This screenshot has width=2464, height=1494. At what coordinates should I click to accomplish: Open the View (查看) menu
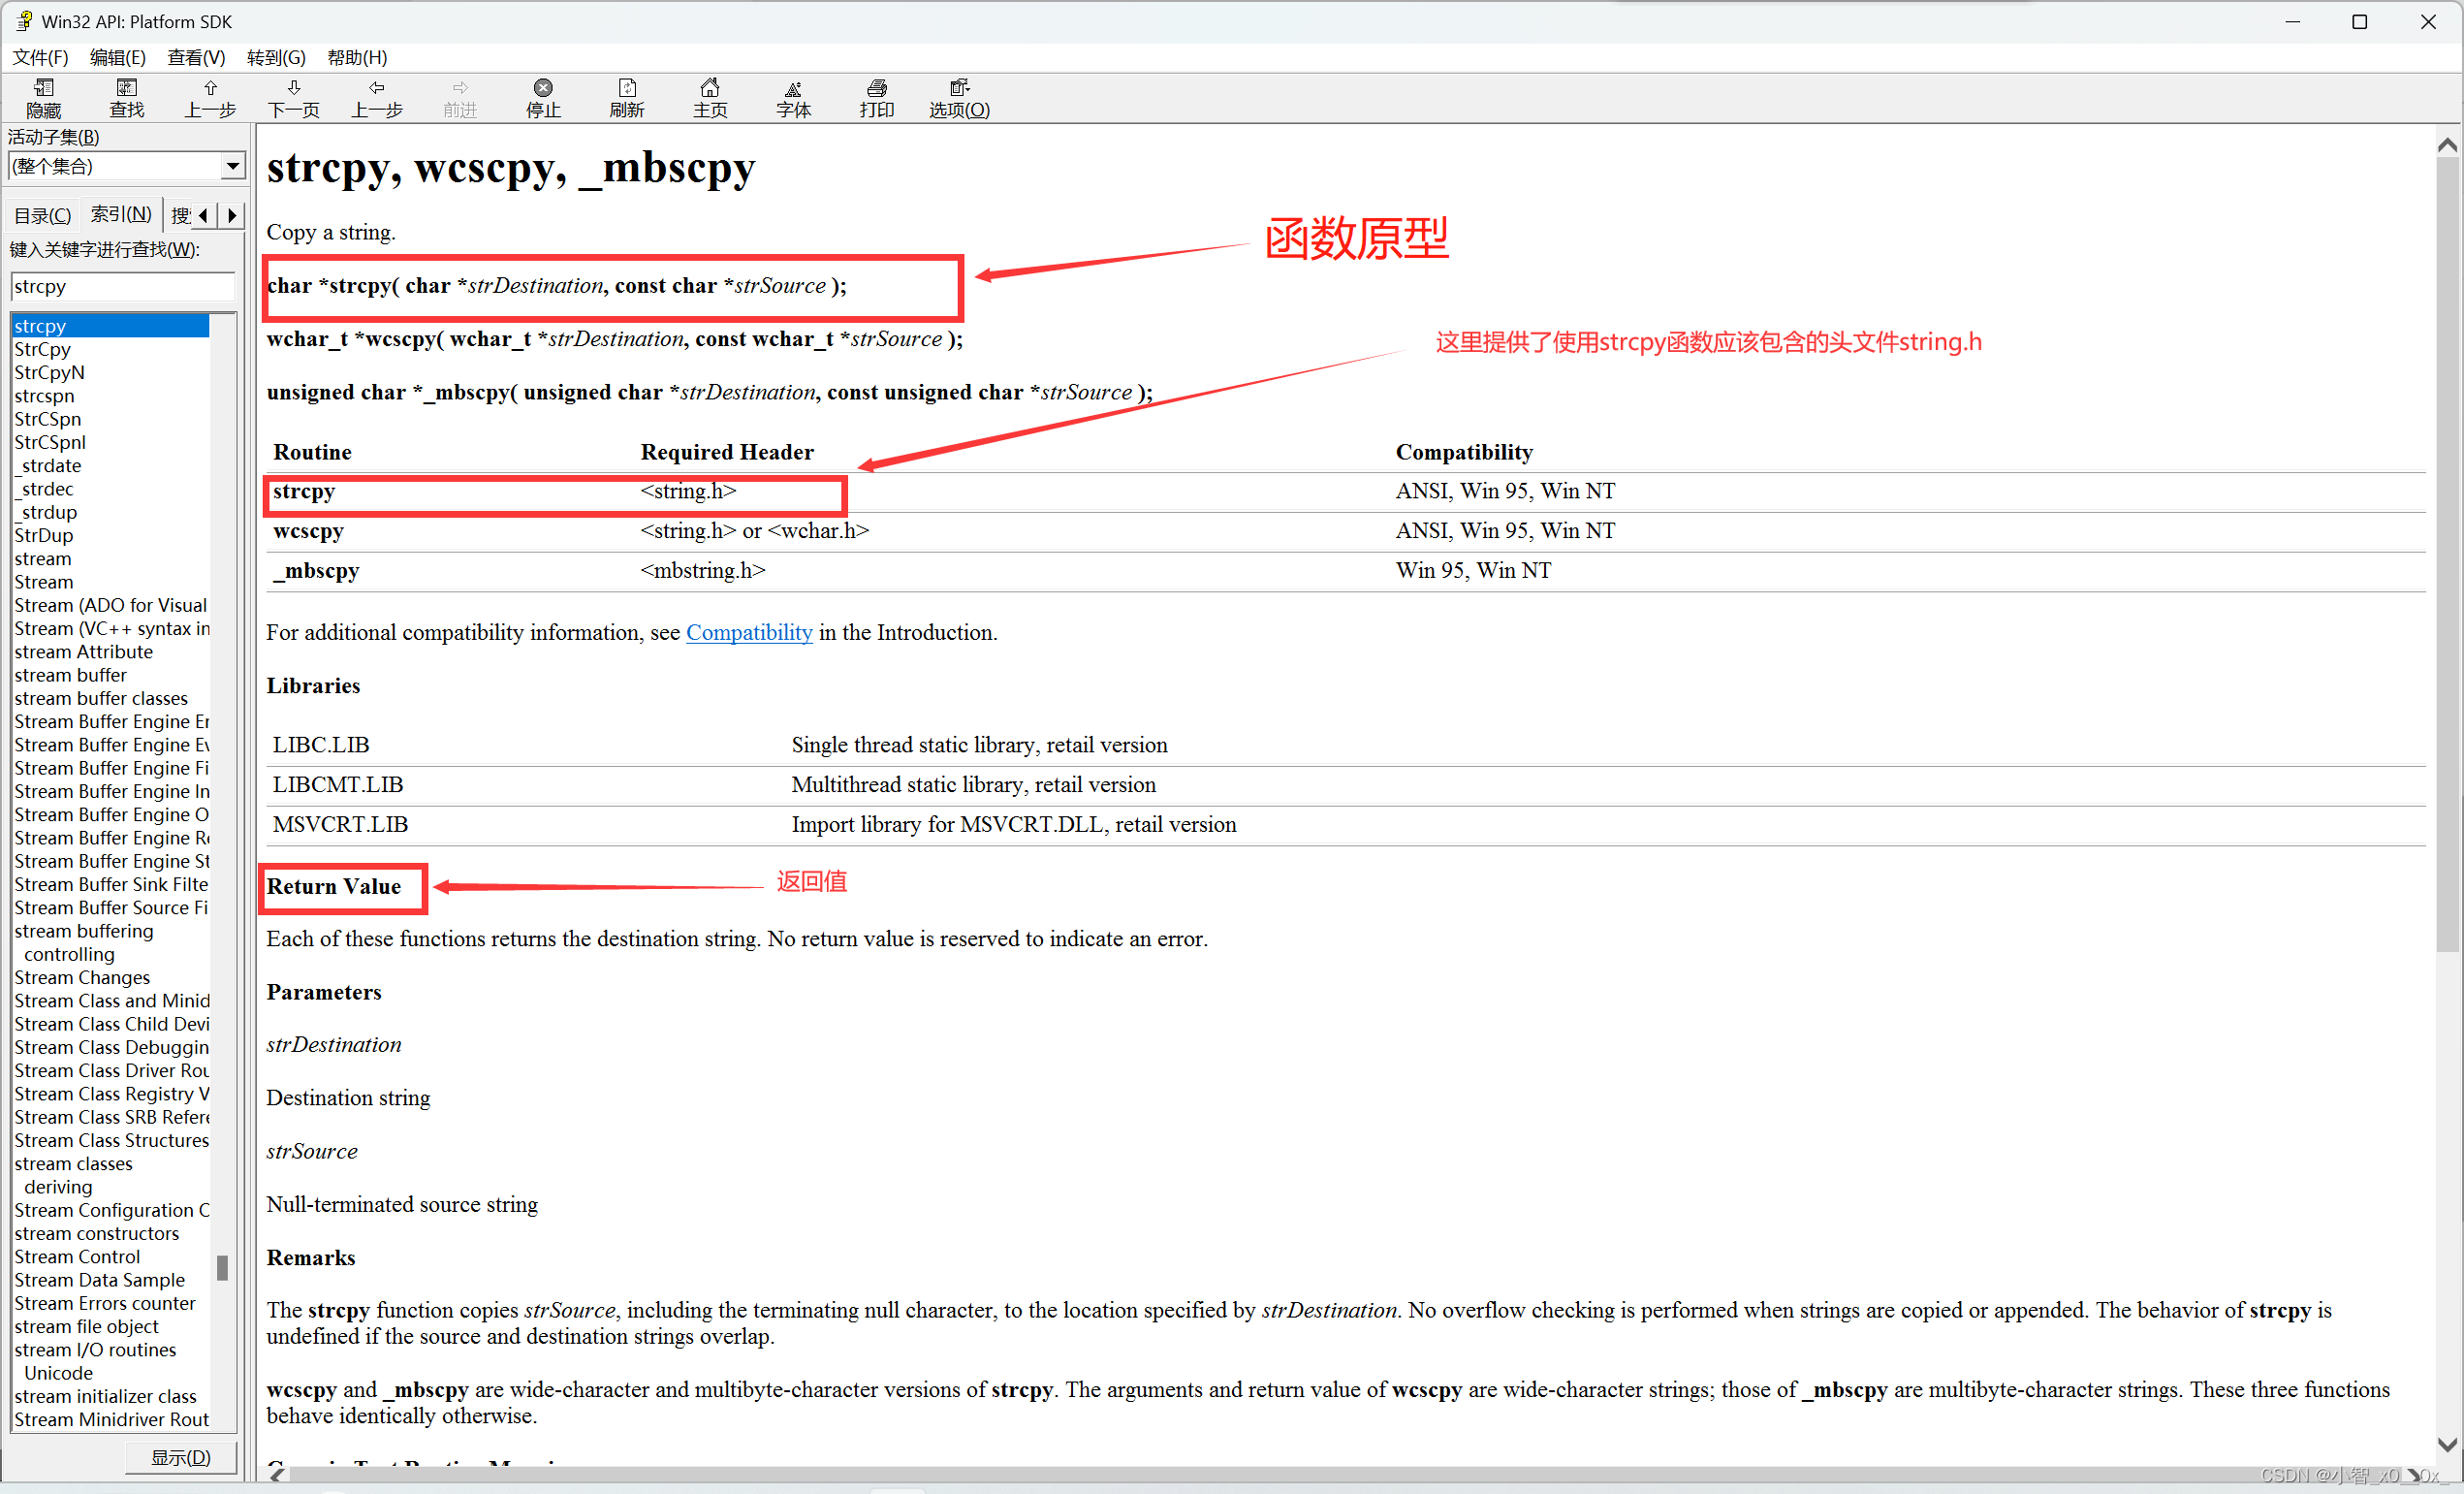[196, 57]
